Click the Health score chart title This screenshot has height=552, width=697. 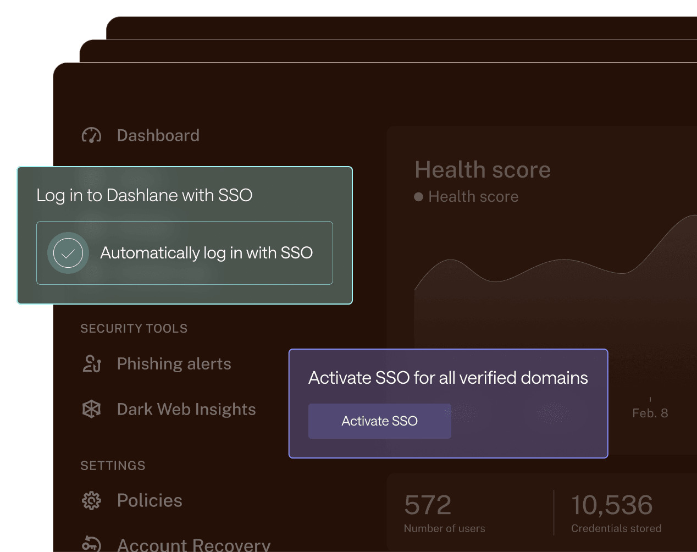[x=483, y=170]
